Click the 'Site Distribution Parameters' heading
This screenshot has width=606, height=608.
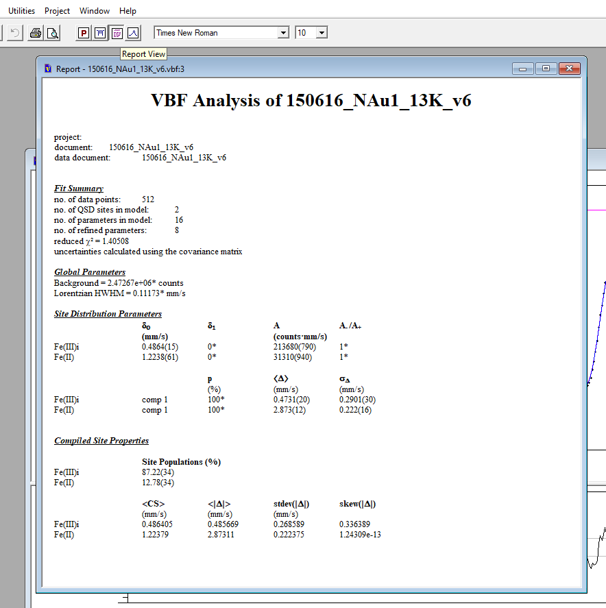[x=108, y=314]
